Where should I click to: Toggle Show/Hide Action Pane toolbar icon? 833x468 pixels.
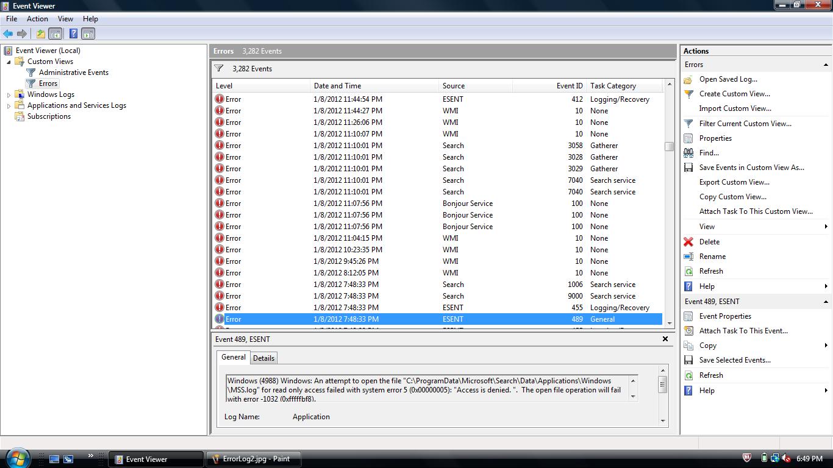(x=88, y=34)
